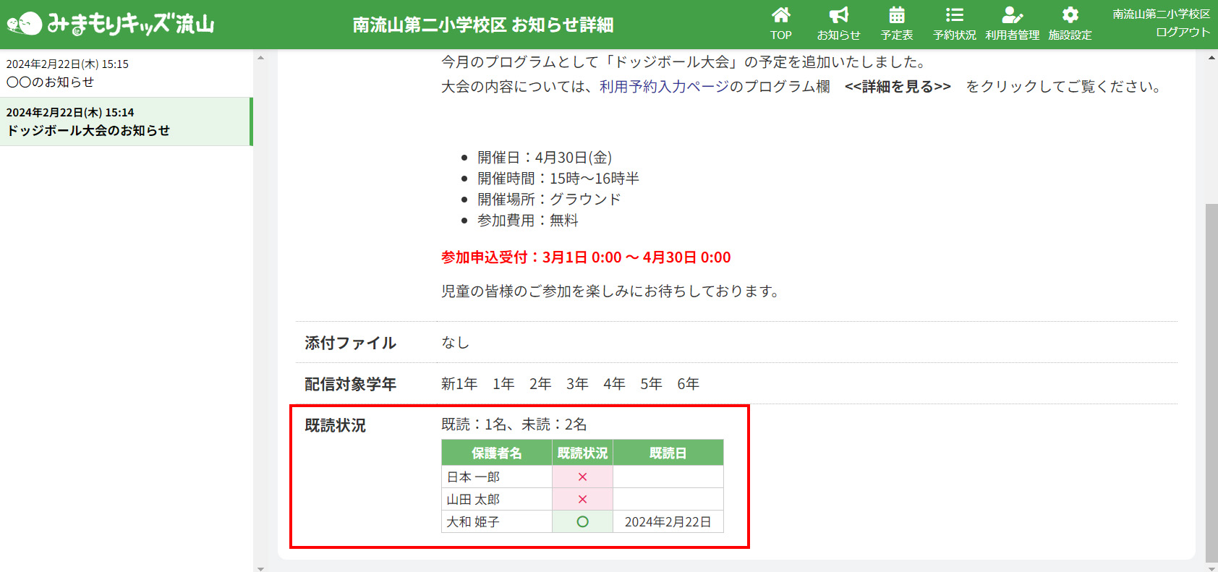The image size is (1218, 572).
Task: Open the 予定表 calendar icon
Action: pyautogui.click(x=896, y=16)
